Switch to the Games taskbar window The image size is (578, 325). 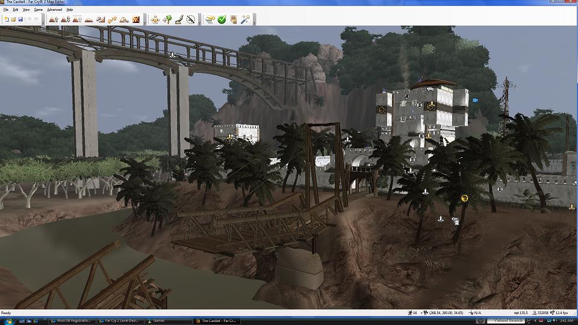[x=167, y=321]
